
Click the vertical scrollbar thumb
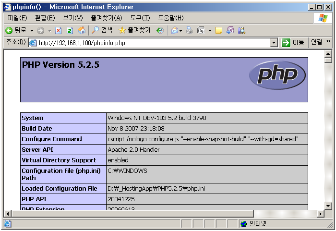(x=328, y=60)
